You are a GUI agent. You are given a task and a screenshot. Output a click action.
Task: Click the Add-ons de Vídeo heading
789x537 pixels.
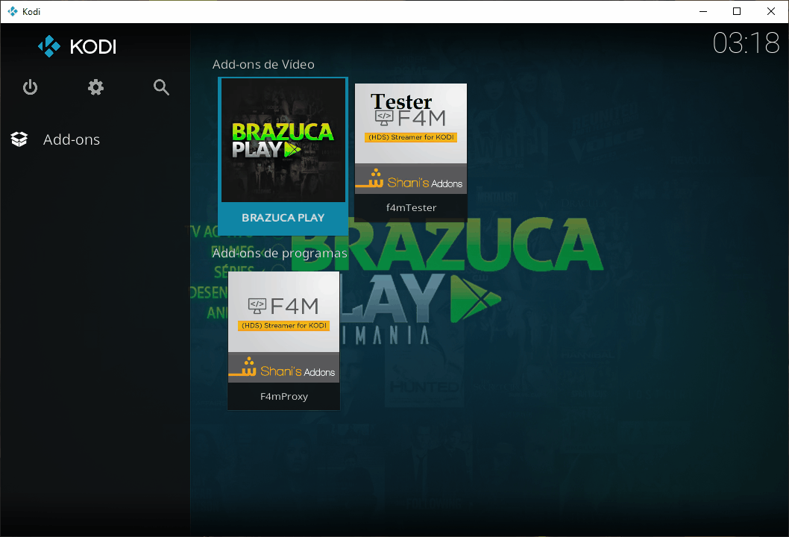coord(263,64)
